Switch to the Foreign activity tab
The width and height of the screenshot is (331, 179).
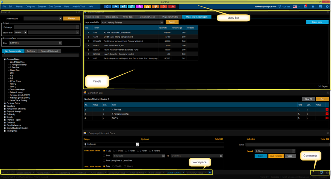point(111,17)
